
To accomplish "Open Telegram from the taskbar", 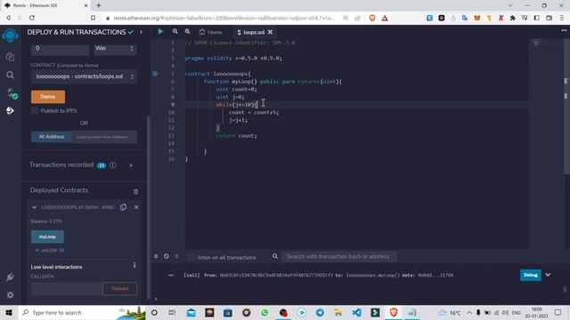I will tap(320, 312).
